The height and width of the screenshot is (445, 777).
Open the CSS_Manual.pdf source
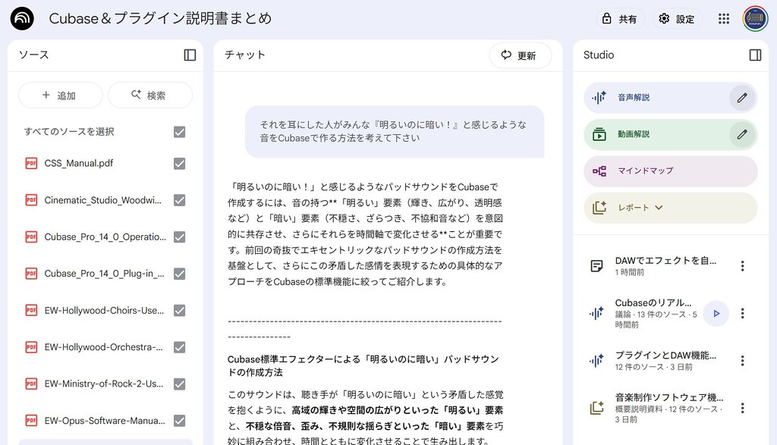point(79,163)
